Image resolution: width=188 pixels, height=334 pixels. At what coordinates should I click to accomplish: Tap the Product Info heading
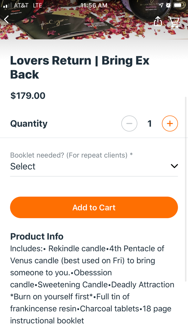click(x=37, y=236)
